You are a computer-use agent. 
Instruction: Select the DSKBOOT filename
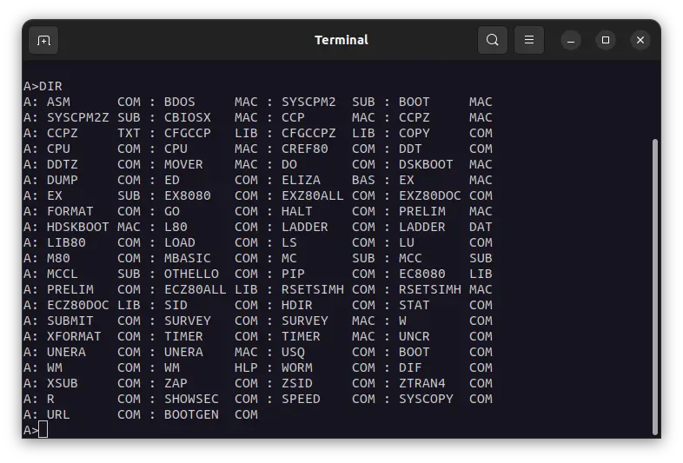point(426,165)
